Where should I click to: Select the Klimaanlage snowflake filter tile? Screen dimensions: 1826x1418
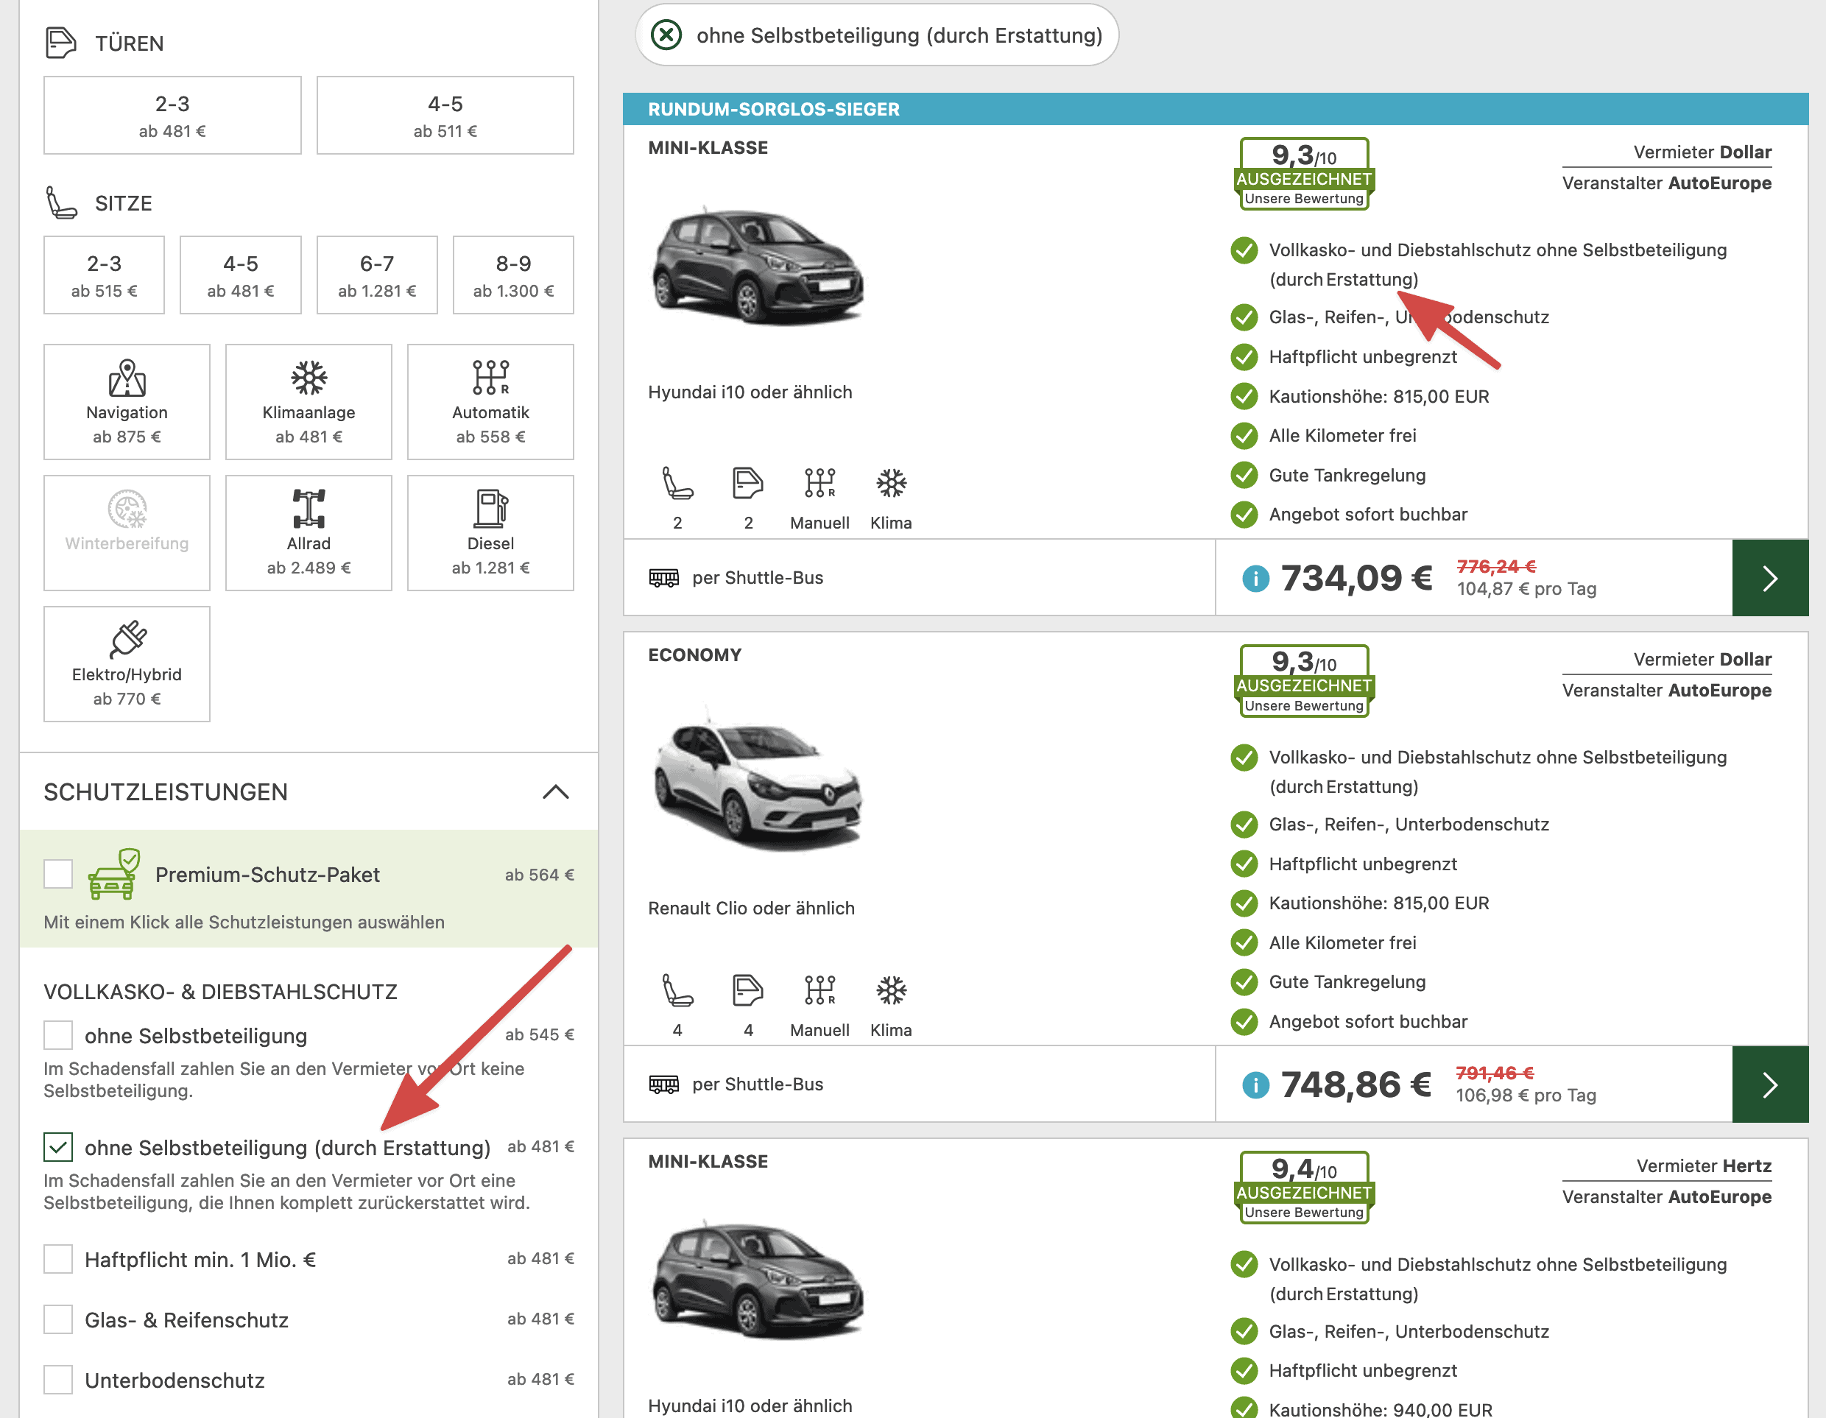[x=309, y=401]
